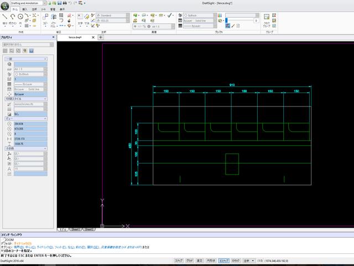Open the Annotate ribbon tab
This screenshot has width=354, height=266.
(x=34, y=9)
